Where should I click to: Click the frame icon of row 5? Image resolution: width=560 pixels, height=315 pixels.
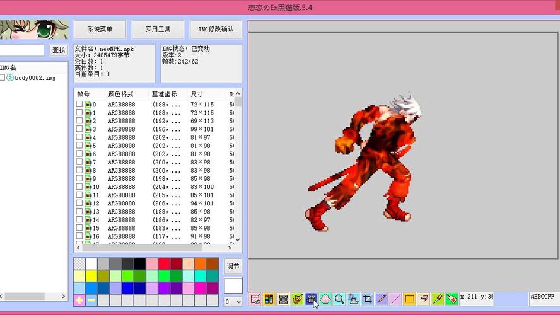[88, 146]
